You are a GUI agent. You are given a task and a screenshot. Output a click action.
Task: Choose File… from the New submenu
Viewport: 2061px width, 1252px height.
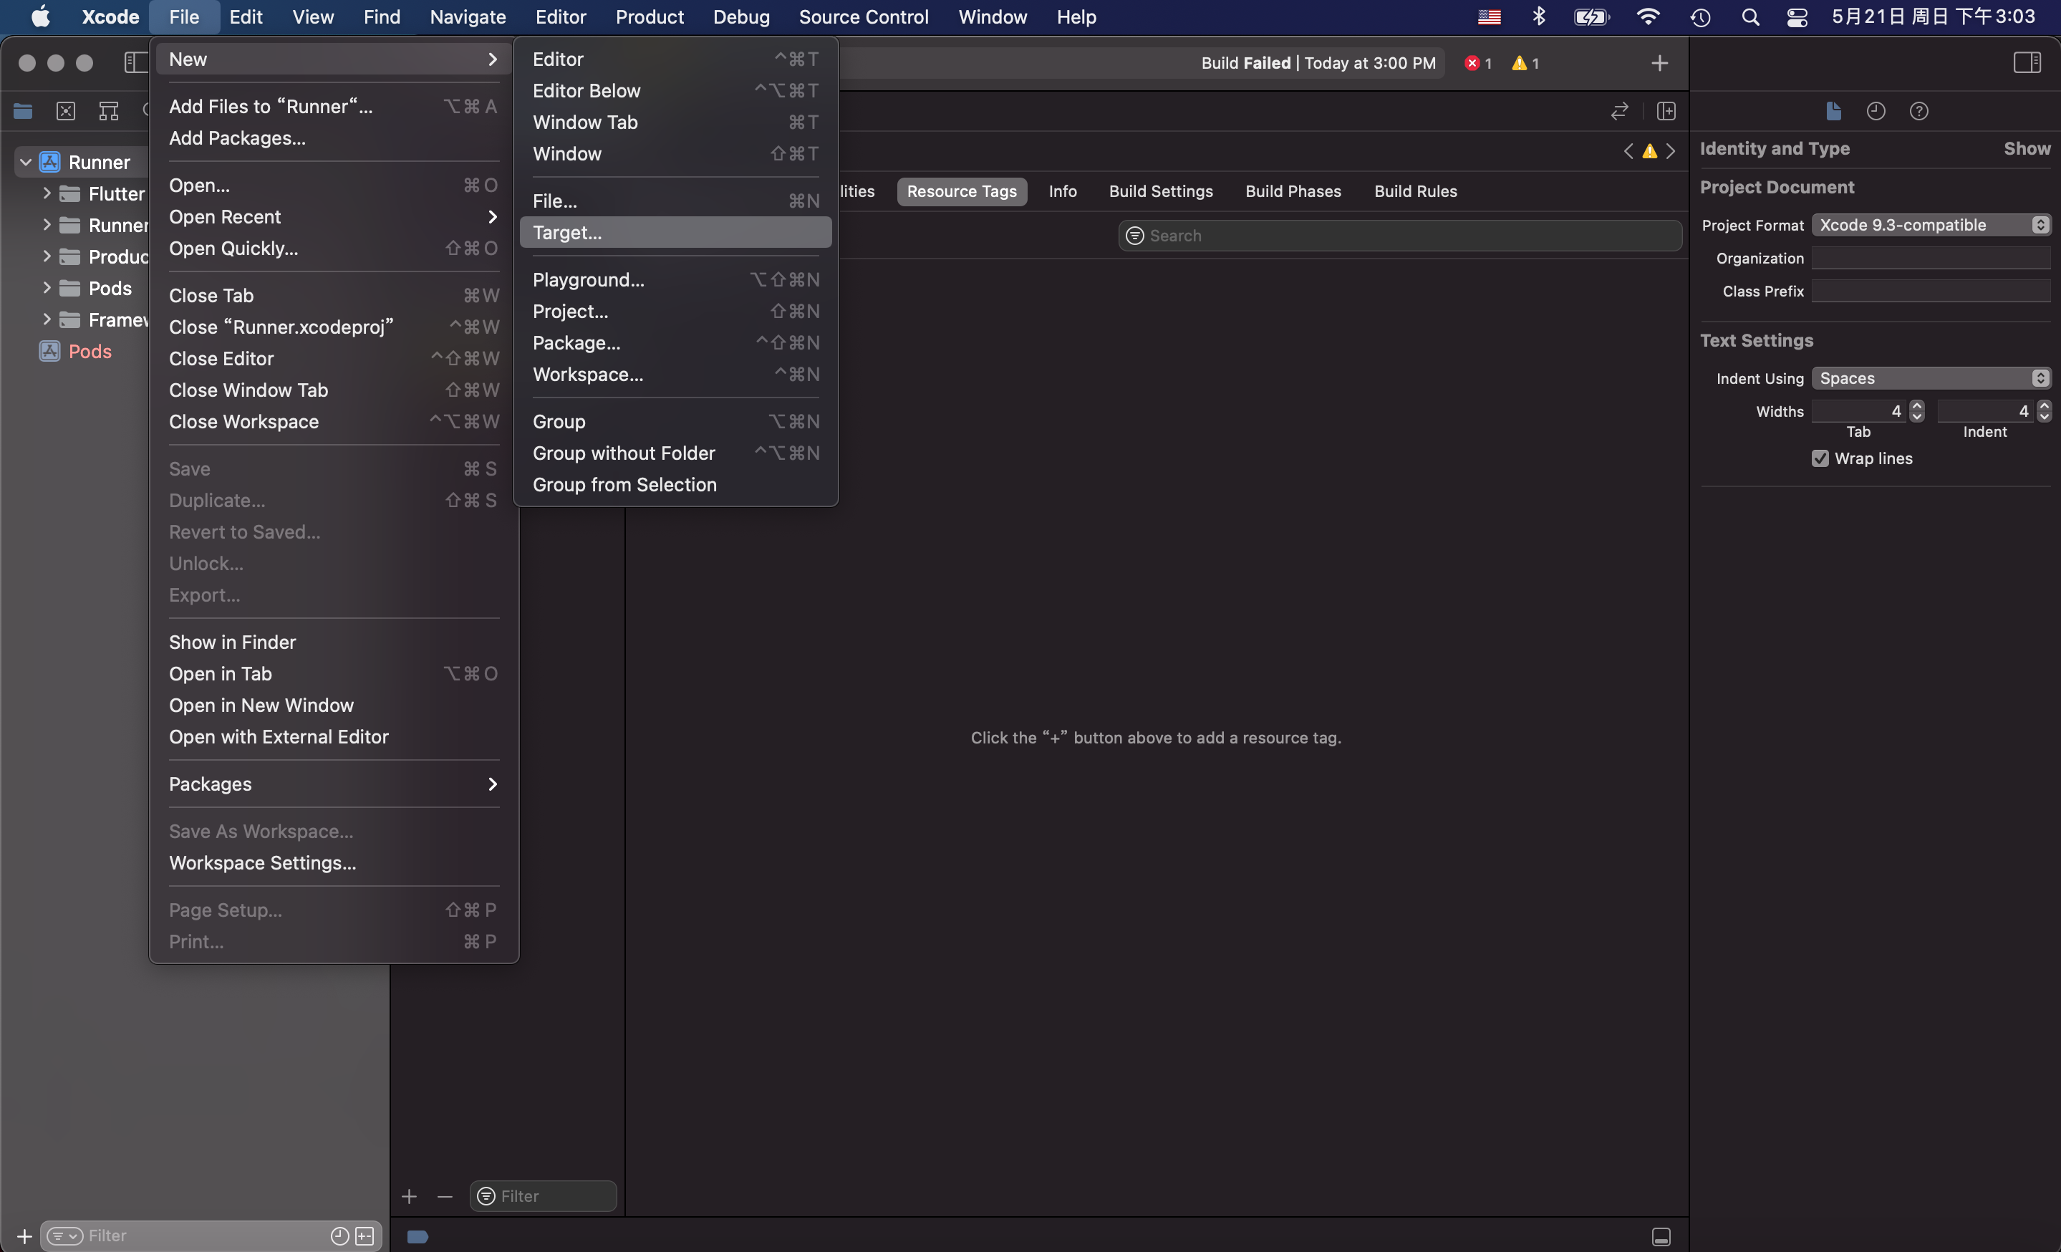[x=675, y=201]
